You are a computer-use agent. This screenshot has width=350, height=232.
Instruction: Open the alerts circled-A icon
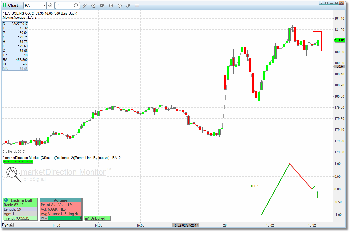pos(120,6)
